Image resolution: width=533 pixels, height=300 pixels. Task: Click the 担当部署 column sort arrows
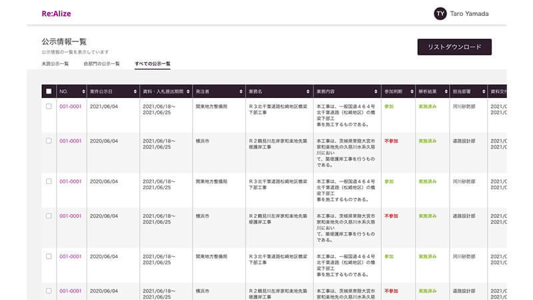pyautogui.click(x=484, y=91)
